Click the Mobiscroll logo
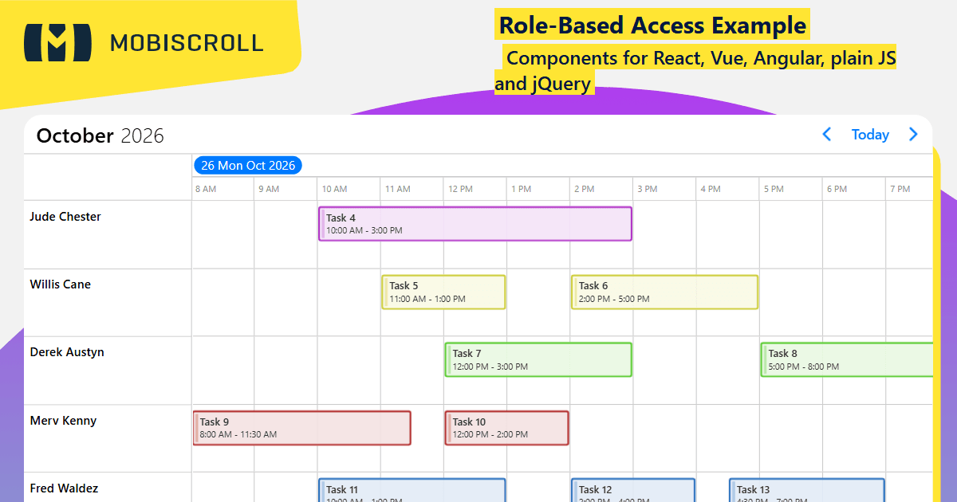957x502 pixels. pyautogui.click(x=57, y=42)
